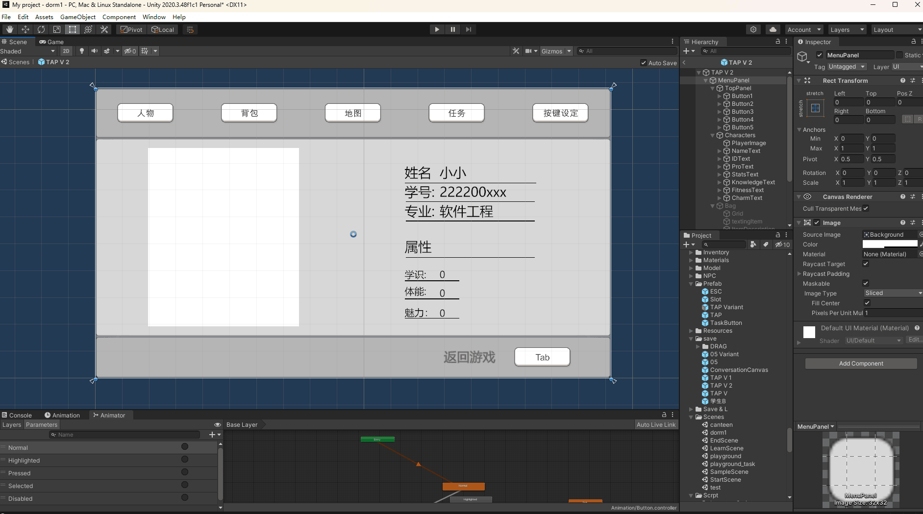Collapse the Characters hierarchy item

point(713,135)
